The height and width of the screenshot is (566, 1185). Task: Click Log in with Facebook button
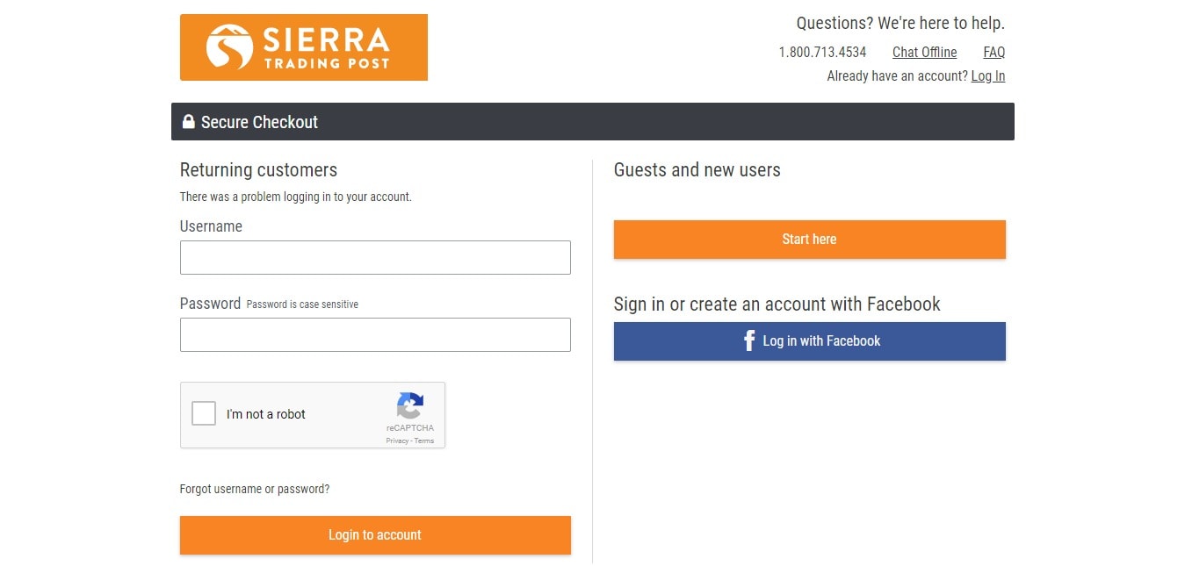pyautogui.click(x=809, y=340)
